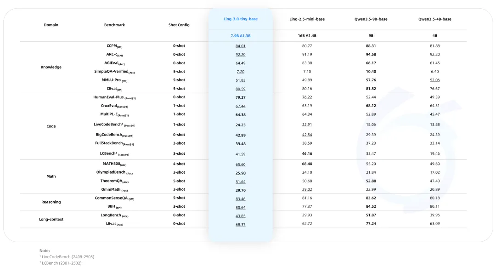Click the LCBench (2301-2502) footnote

61,263
